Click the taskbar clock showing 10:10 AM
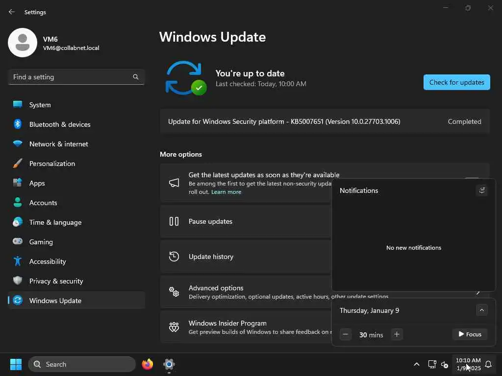This screenshot has height=376, width=502. [x=468, y=364]
